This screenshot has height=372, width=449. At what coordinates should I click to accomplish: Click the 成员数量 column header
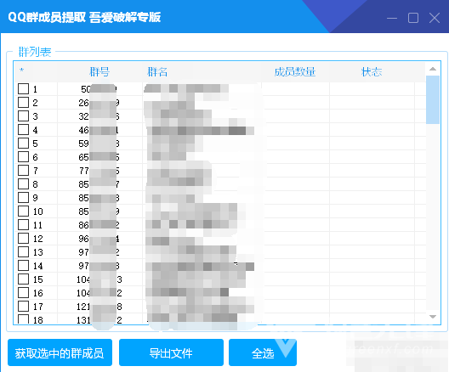click(x=295, y=72)
